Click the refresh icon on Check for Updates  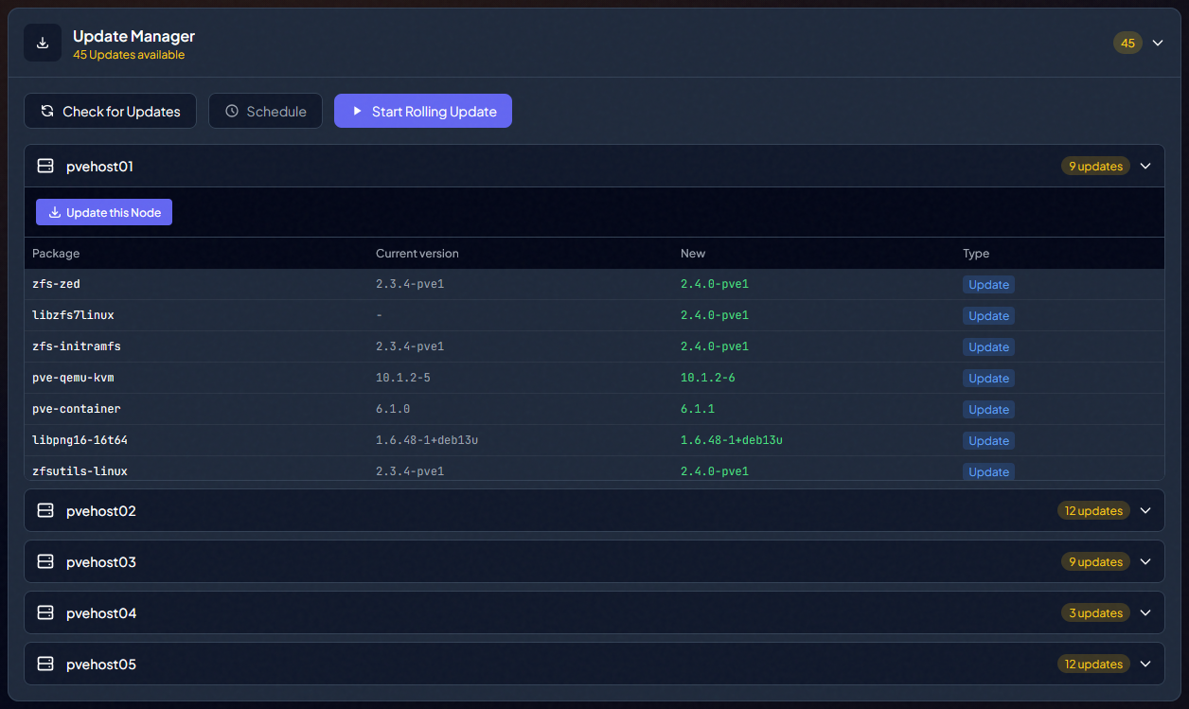[47, 111]
